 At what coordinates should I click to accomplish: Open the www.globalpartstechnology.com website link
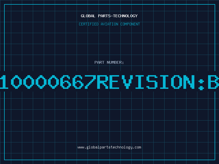(109, 147)
